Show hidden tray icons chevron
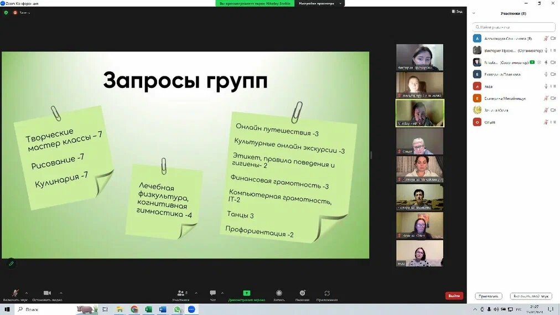This screenshot has height=315, width=560. click(x=475, y=309)
